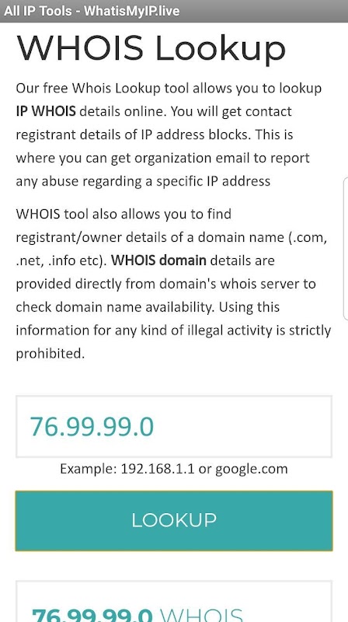Click the sentence about illegal activity
Screen dimensions: 348x622
coord(173,330)
